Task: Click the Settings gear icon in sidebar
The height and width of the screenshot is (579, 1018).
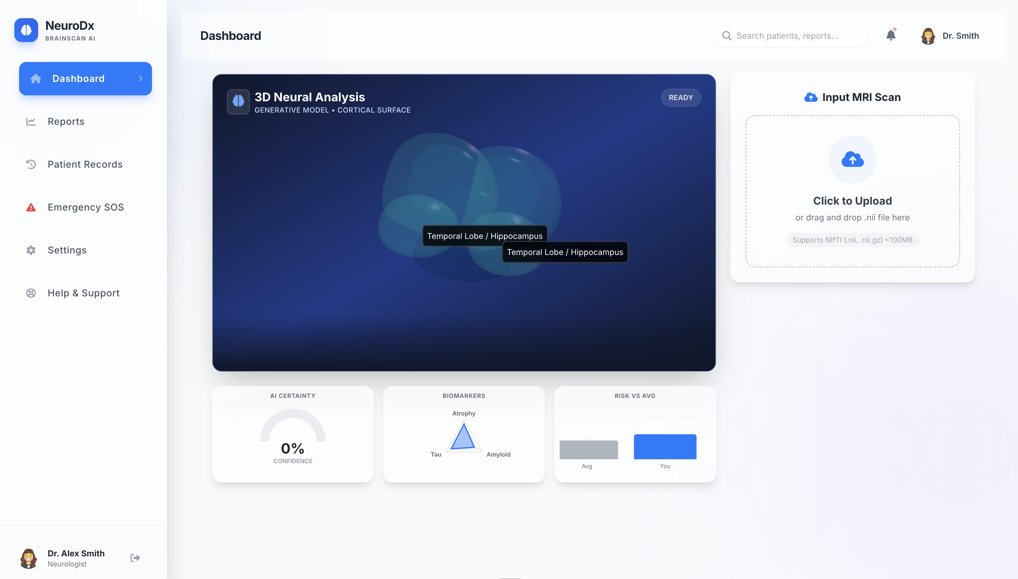Action: 31,250
